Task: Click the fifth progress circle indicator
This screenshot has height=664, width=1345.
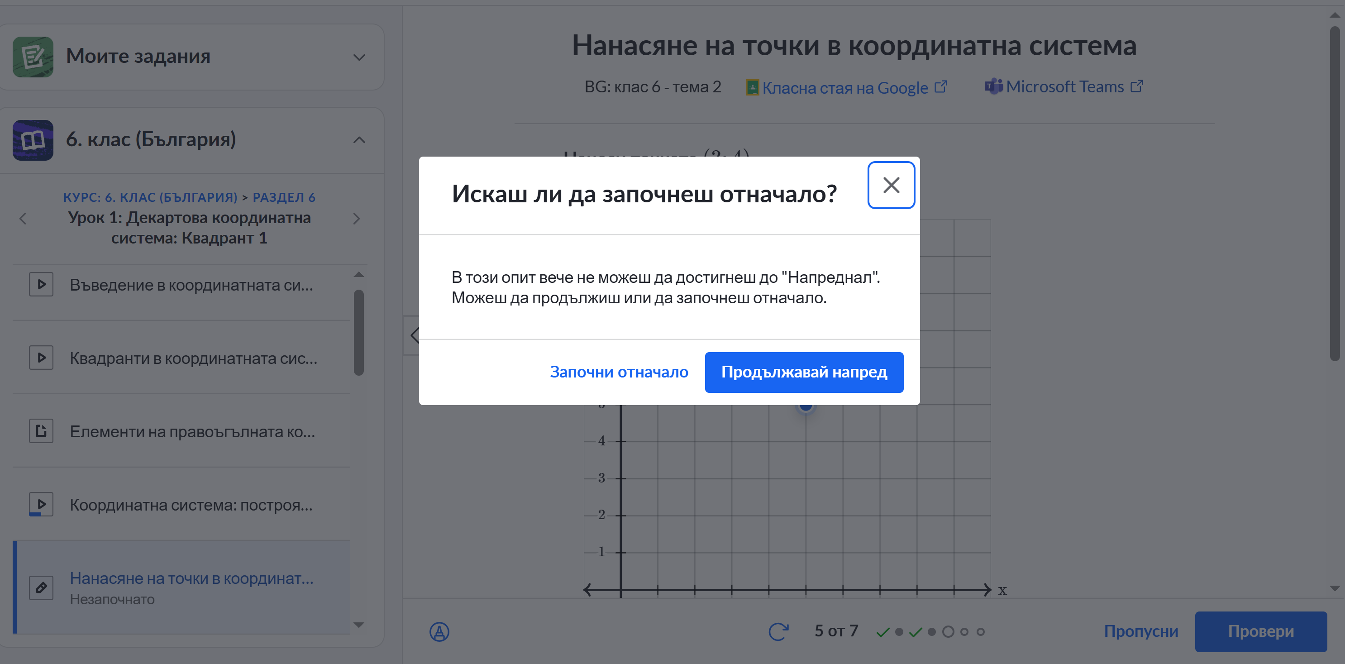Action: tap(948, 631)
